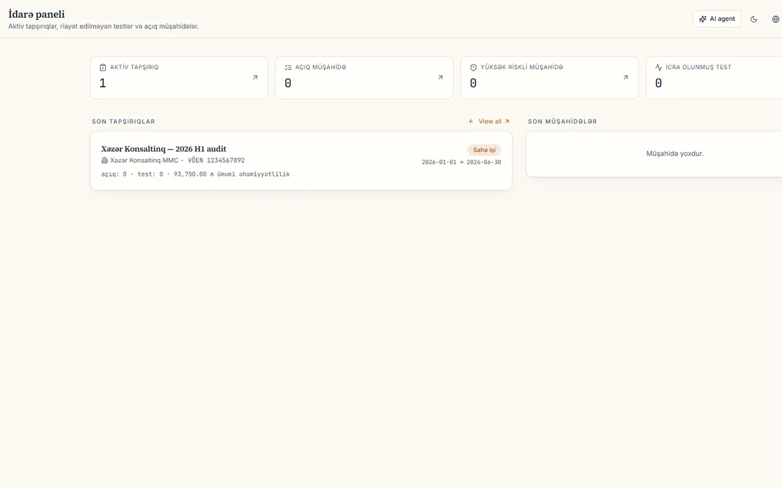Click the SON MÜŞAHİDƏLƏR section heading

(x=563, y=121)
